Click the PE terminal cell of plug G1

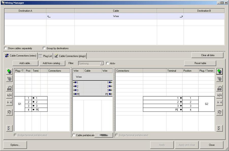(x=40, y=110)
